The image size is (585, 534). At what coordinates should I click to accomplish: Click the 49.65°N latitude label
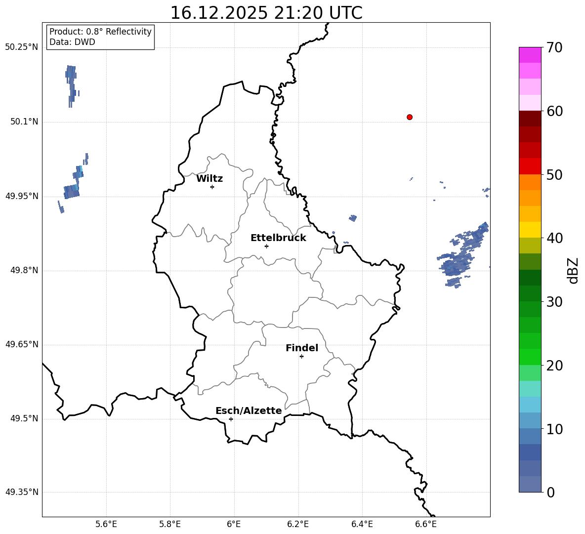tap(22, 344)
